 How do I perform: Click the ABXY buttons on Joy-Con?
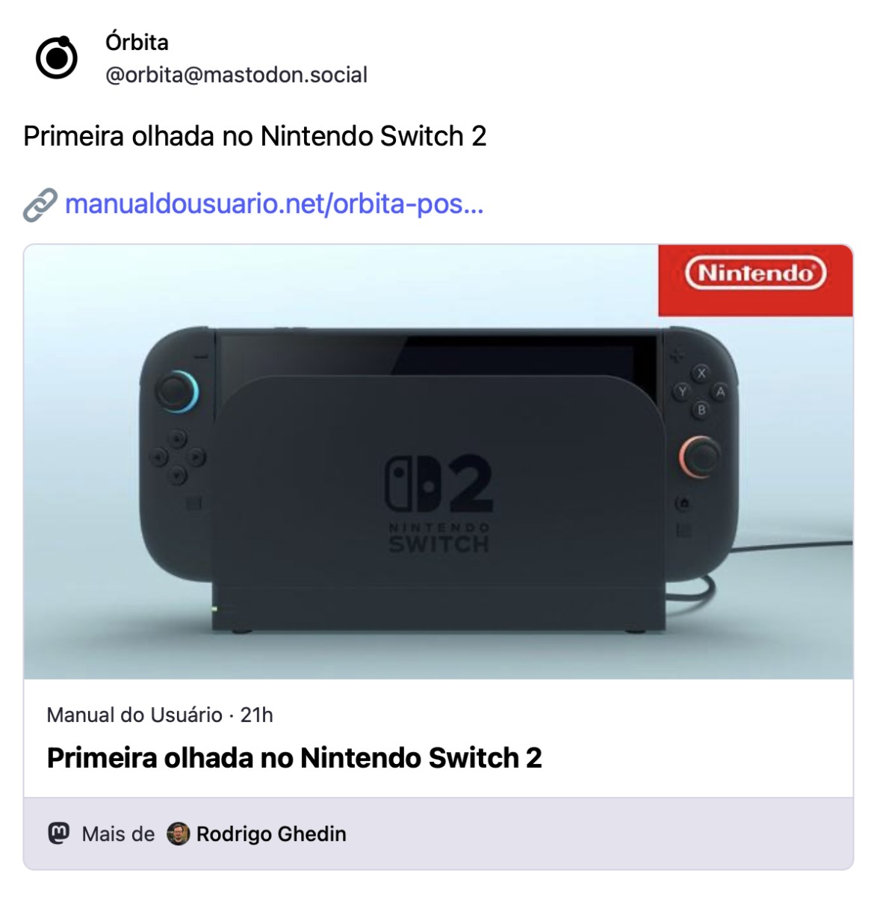[701, 391]
